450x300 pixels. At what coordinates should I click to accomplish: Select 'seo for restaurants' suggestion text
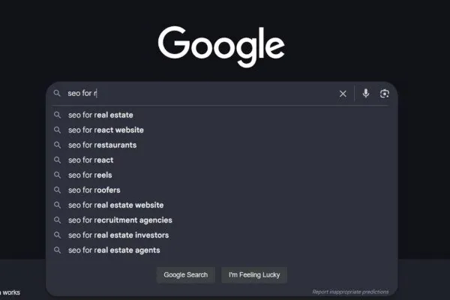tap(102, 145)
